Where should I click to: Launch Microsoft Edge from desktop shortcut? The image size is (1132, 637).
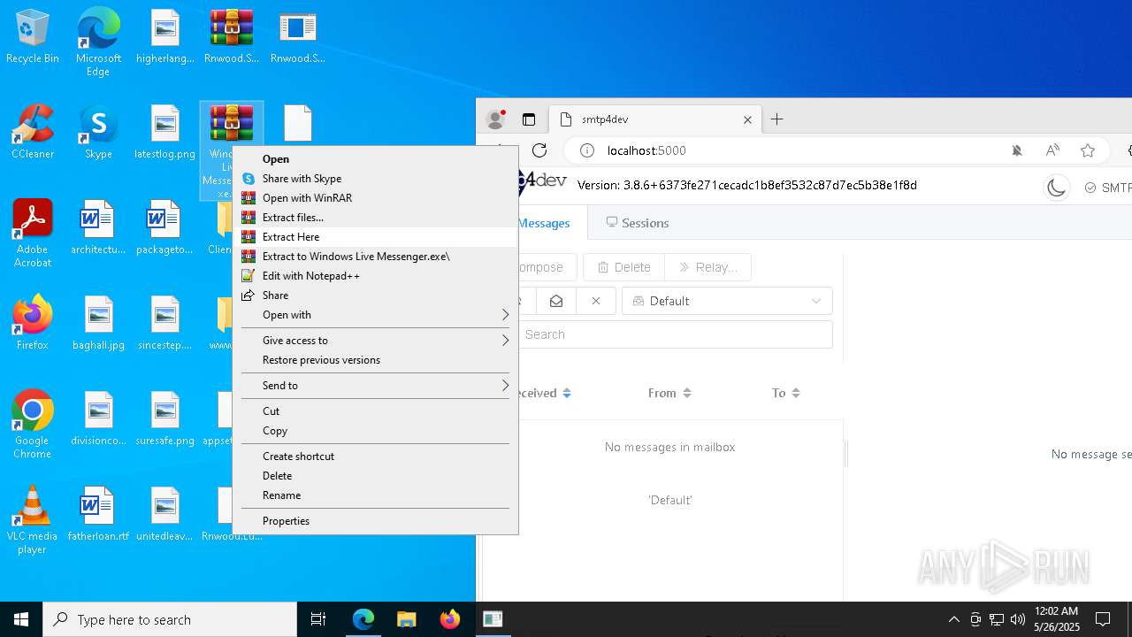(98, 42)
